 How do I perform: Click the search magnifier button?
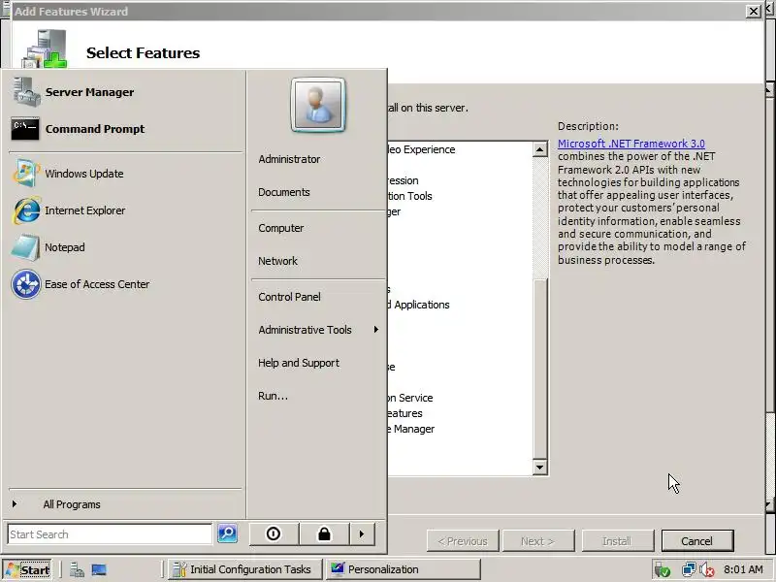[228, 533]
